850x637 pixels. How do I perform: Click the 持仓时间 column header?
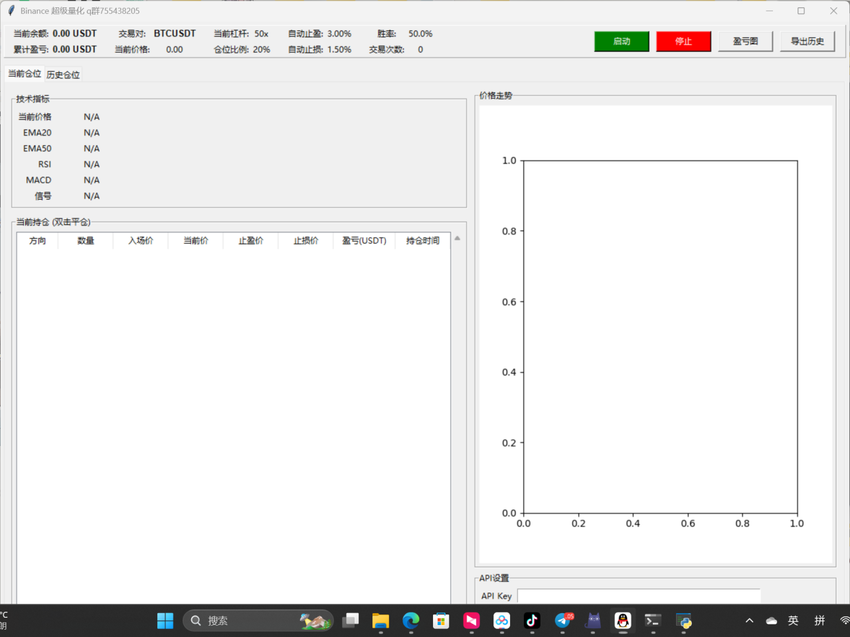(x=422, y=241)
